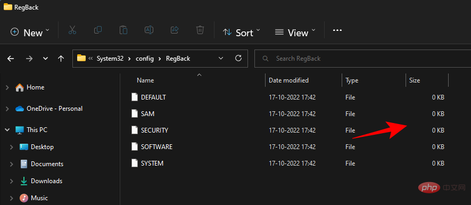Go back with the left arrow
Image resolution: width=471 pixels, height=205 pixels.
tap(11, 59)
